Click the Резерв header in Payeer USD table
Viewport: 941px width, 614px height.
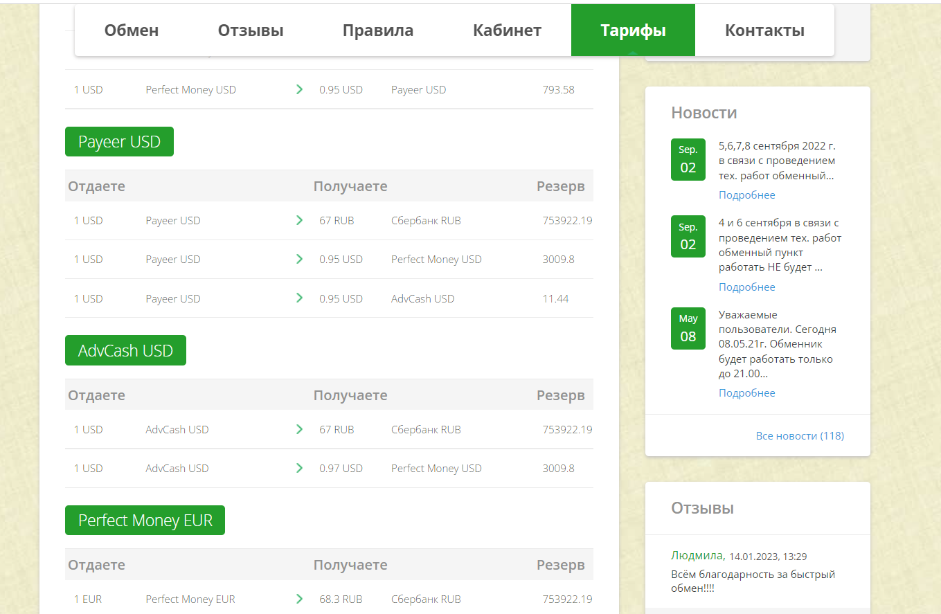pyautogui.click(x=560, y=186)
